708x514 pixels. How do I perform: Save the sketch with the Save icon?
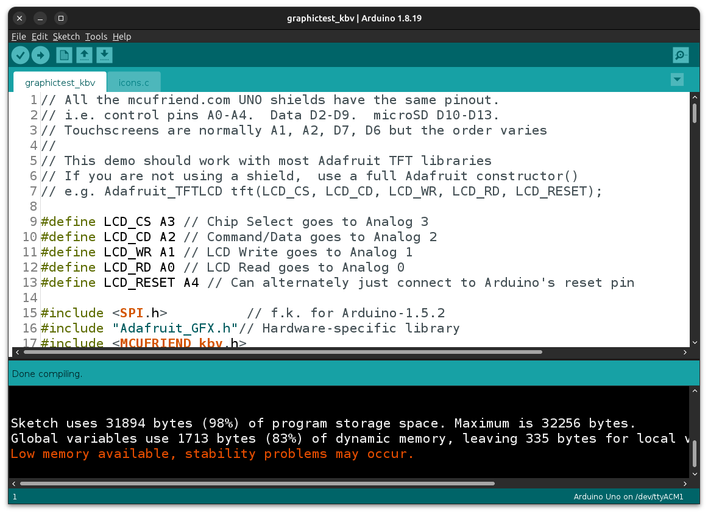click(x=104, y=55)
